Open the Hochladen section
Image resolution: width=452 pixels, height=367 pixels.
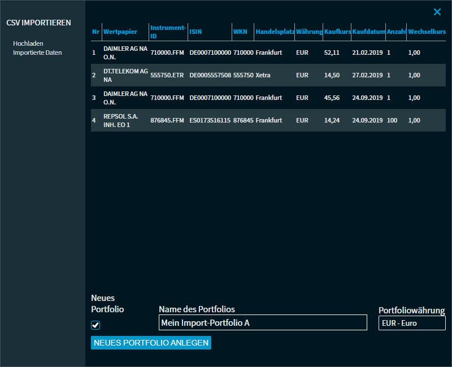point(28,43)
